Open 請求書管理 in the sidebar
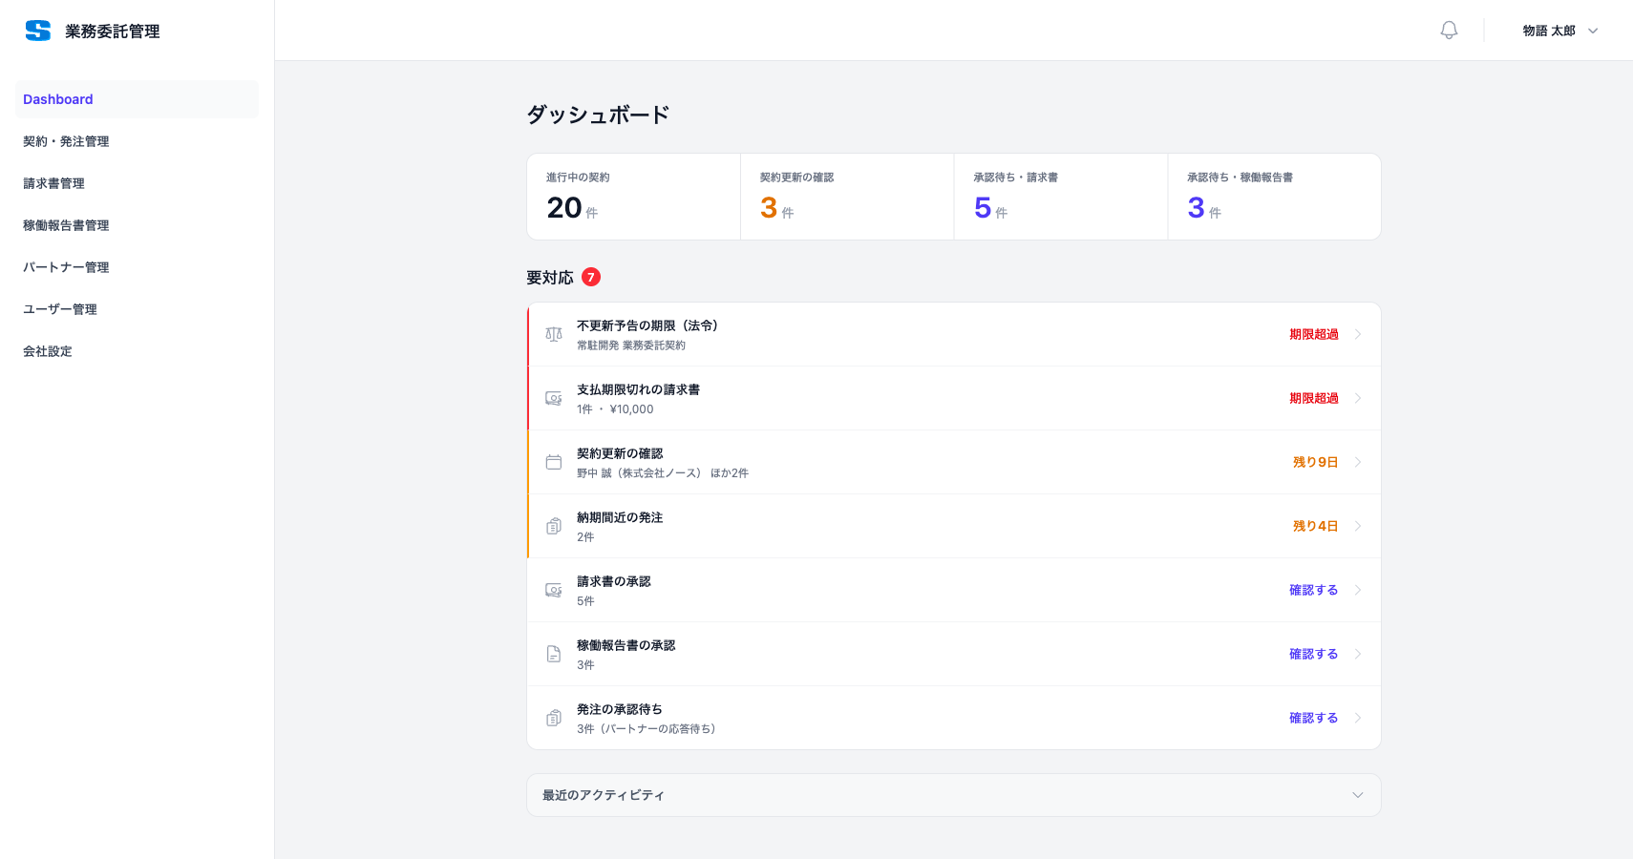 [x=137, y=183]
